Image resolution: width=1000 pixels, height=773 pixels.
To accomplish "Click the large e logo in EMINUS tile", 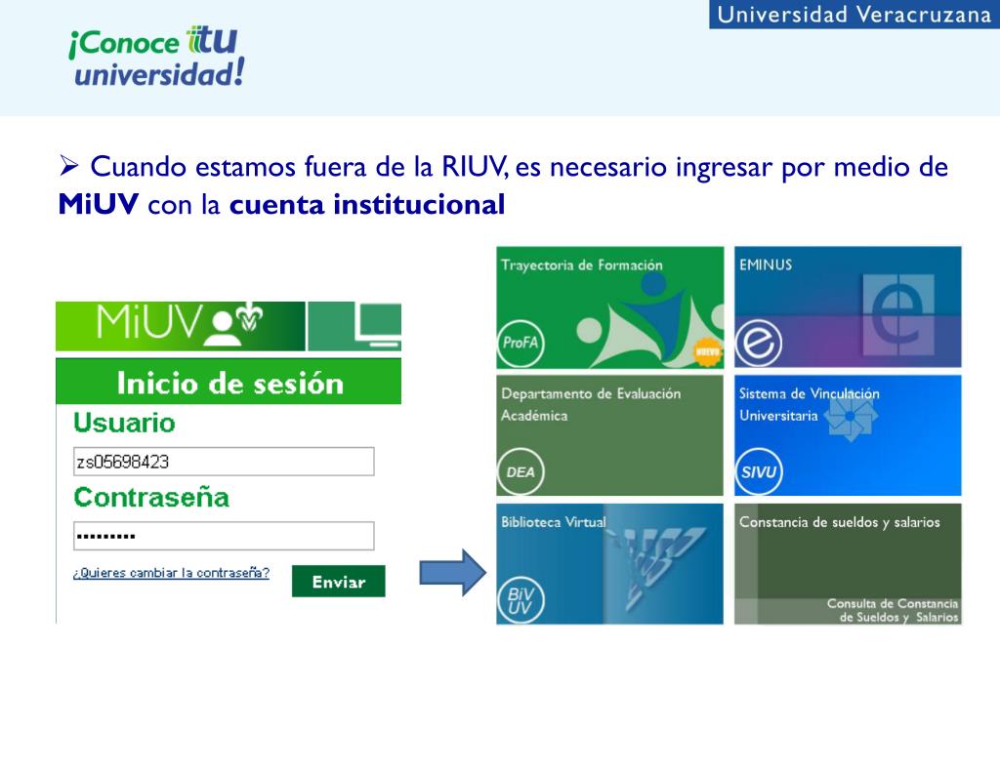I will point(899,315).
